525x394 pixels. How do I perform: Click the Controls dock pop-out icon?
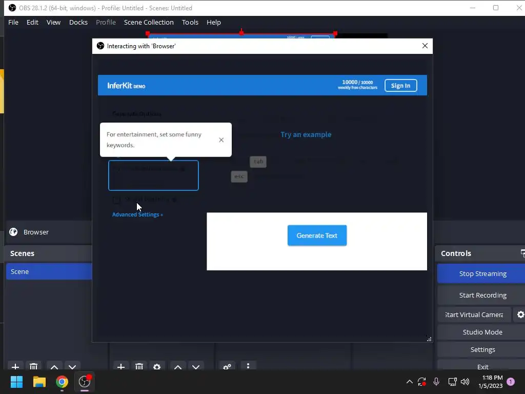point(522,253)
